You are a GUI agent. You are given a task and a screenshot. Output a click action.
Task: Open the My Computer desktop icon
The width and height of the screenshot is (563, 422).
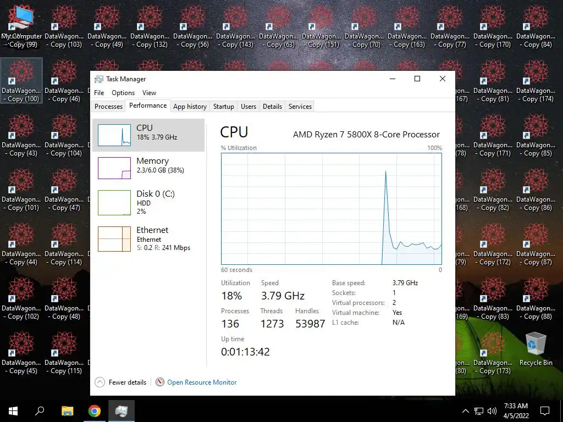pyautogui.click(x=21, y=26)
